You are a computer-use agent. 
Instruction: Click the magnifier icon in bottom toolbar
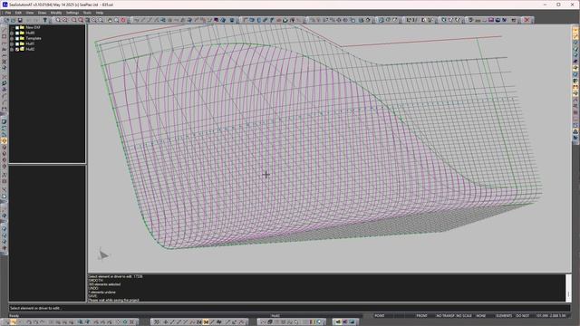point(320,322)
